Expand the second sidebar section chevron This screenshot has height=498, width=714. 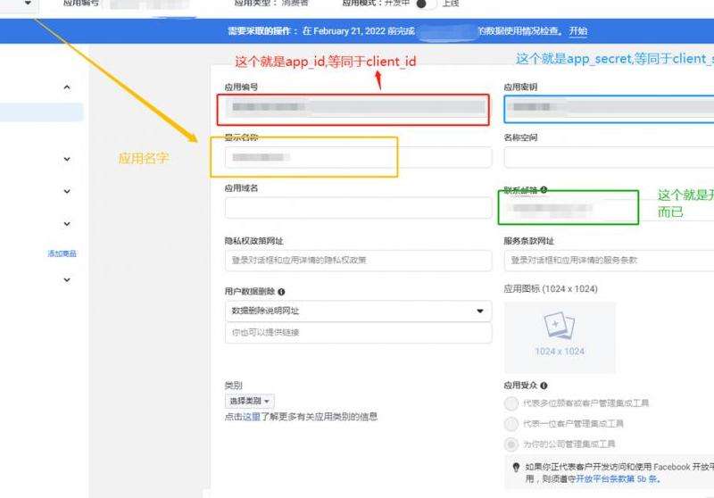coord(67,159)
